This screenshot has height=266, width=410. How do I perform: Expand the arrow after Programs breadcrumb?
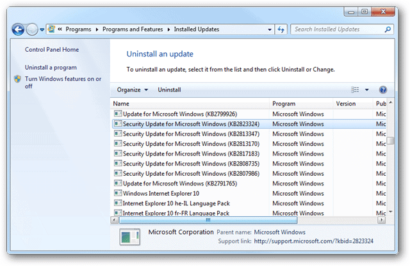tap(97, 29)
